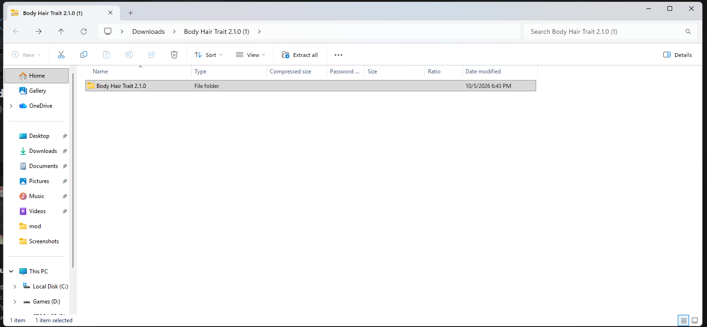Click the Cut scissors icon
Screen dimensions: 707x327
tap(61, 55)
